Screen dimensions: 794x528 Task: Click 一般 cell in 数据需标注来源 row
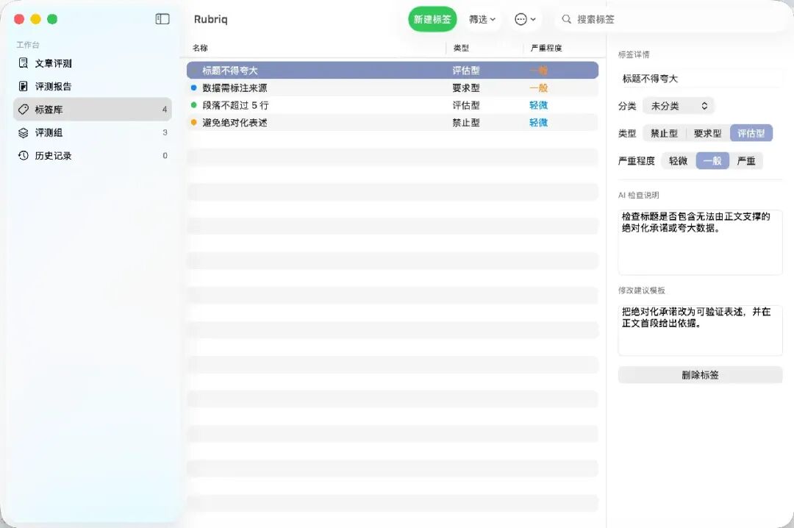coord(538,88)
